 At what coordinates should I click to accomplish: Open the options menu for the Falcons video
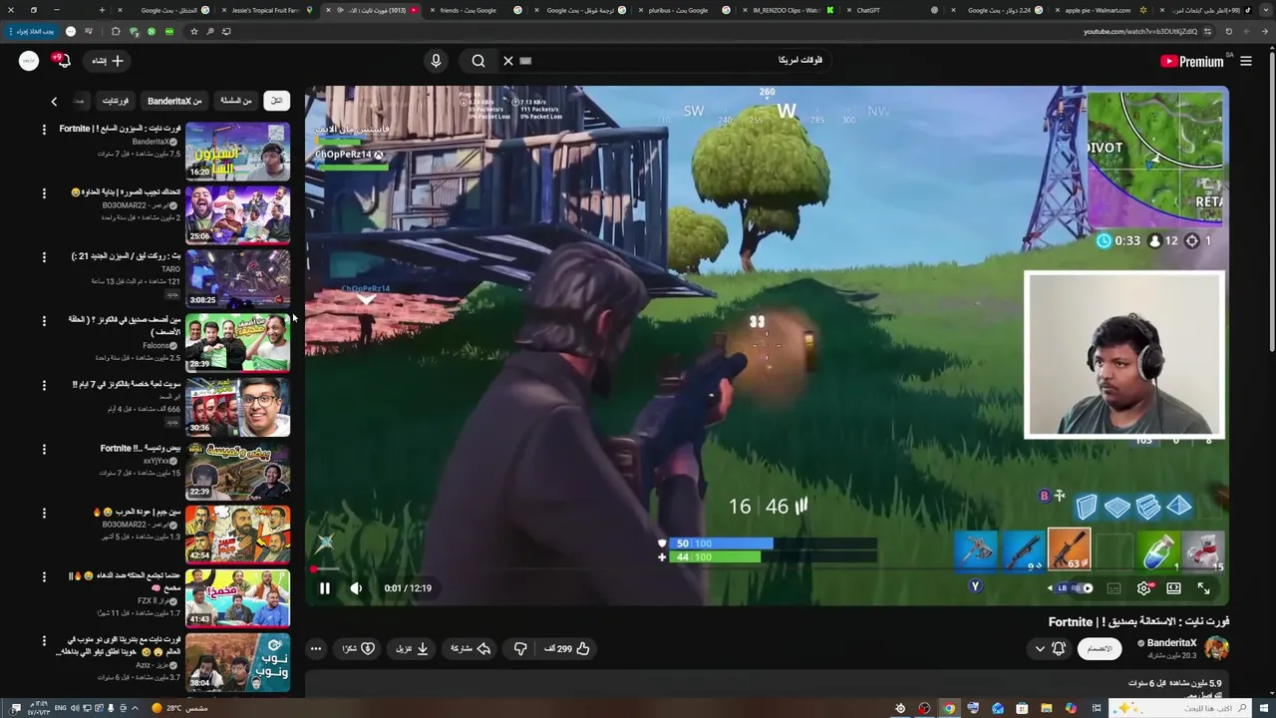[x=44, y=321]
